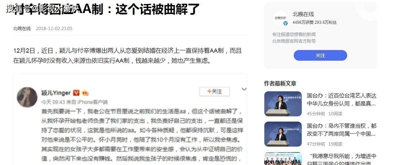
Task: Open the 北晚在线 author link under headline
Action: coord(22,28)
